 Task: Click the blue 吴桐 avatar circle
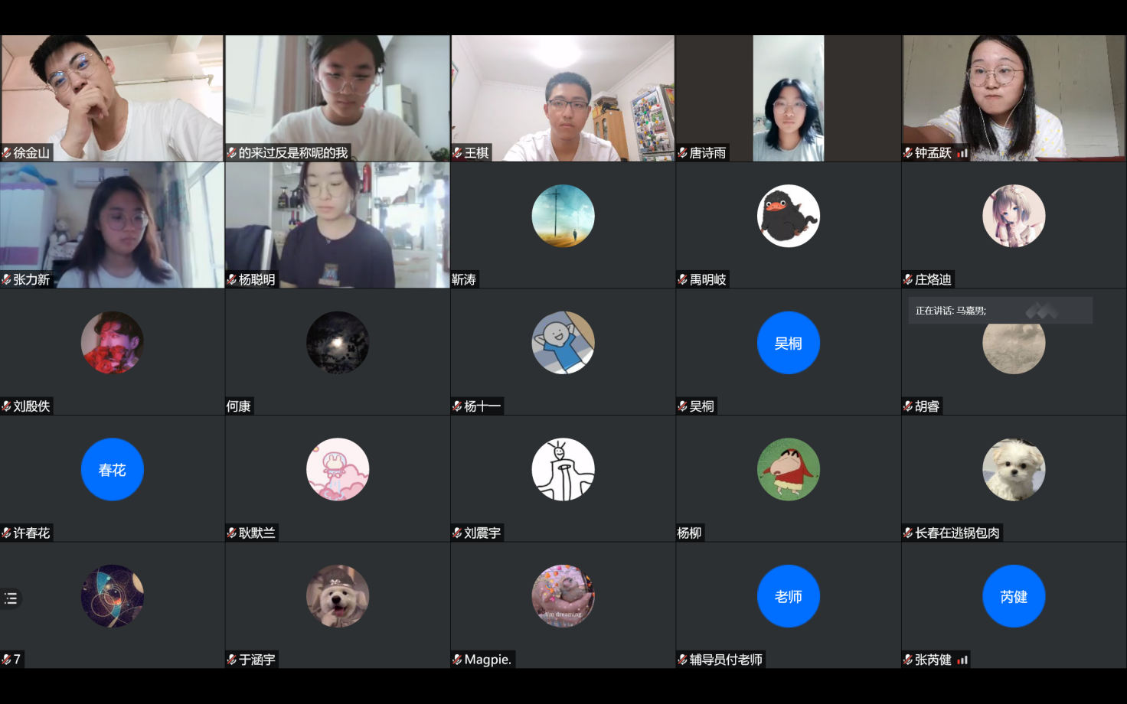pyautogui.click(x=788, y=343)
